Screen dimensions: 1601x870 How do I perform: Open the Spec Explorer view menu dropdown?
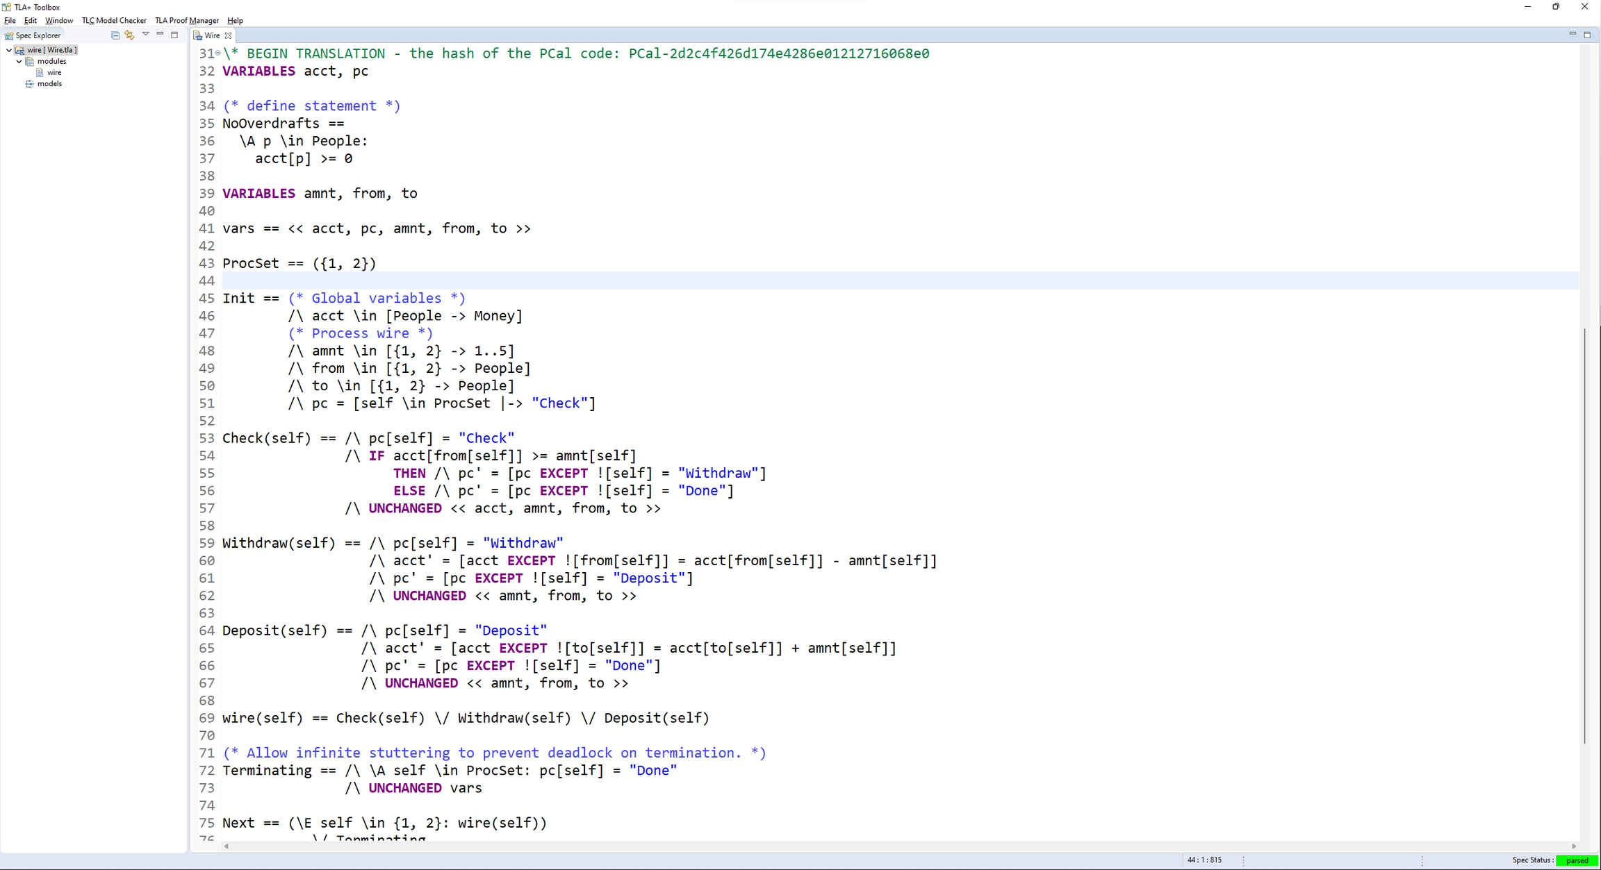146,35
